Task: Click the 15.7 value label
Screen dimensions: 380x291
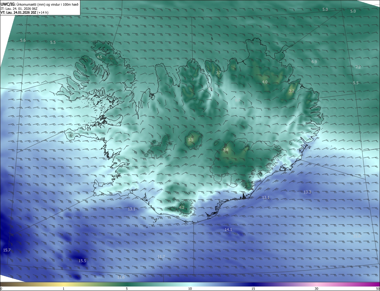Action: 7,250
